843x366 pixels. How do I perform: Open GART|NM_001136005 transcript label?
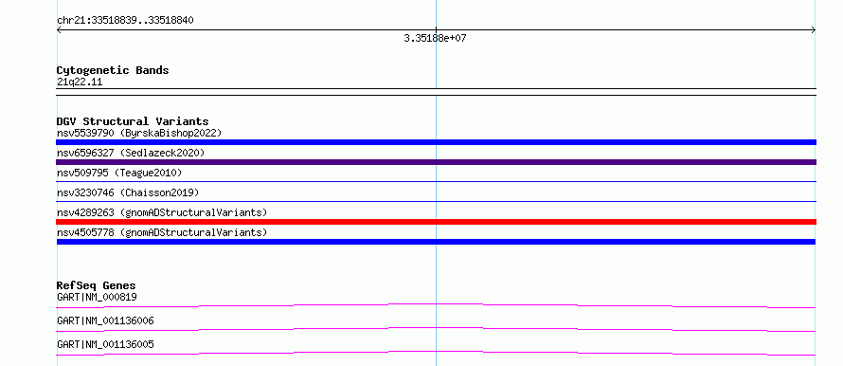(105, 344)
